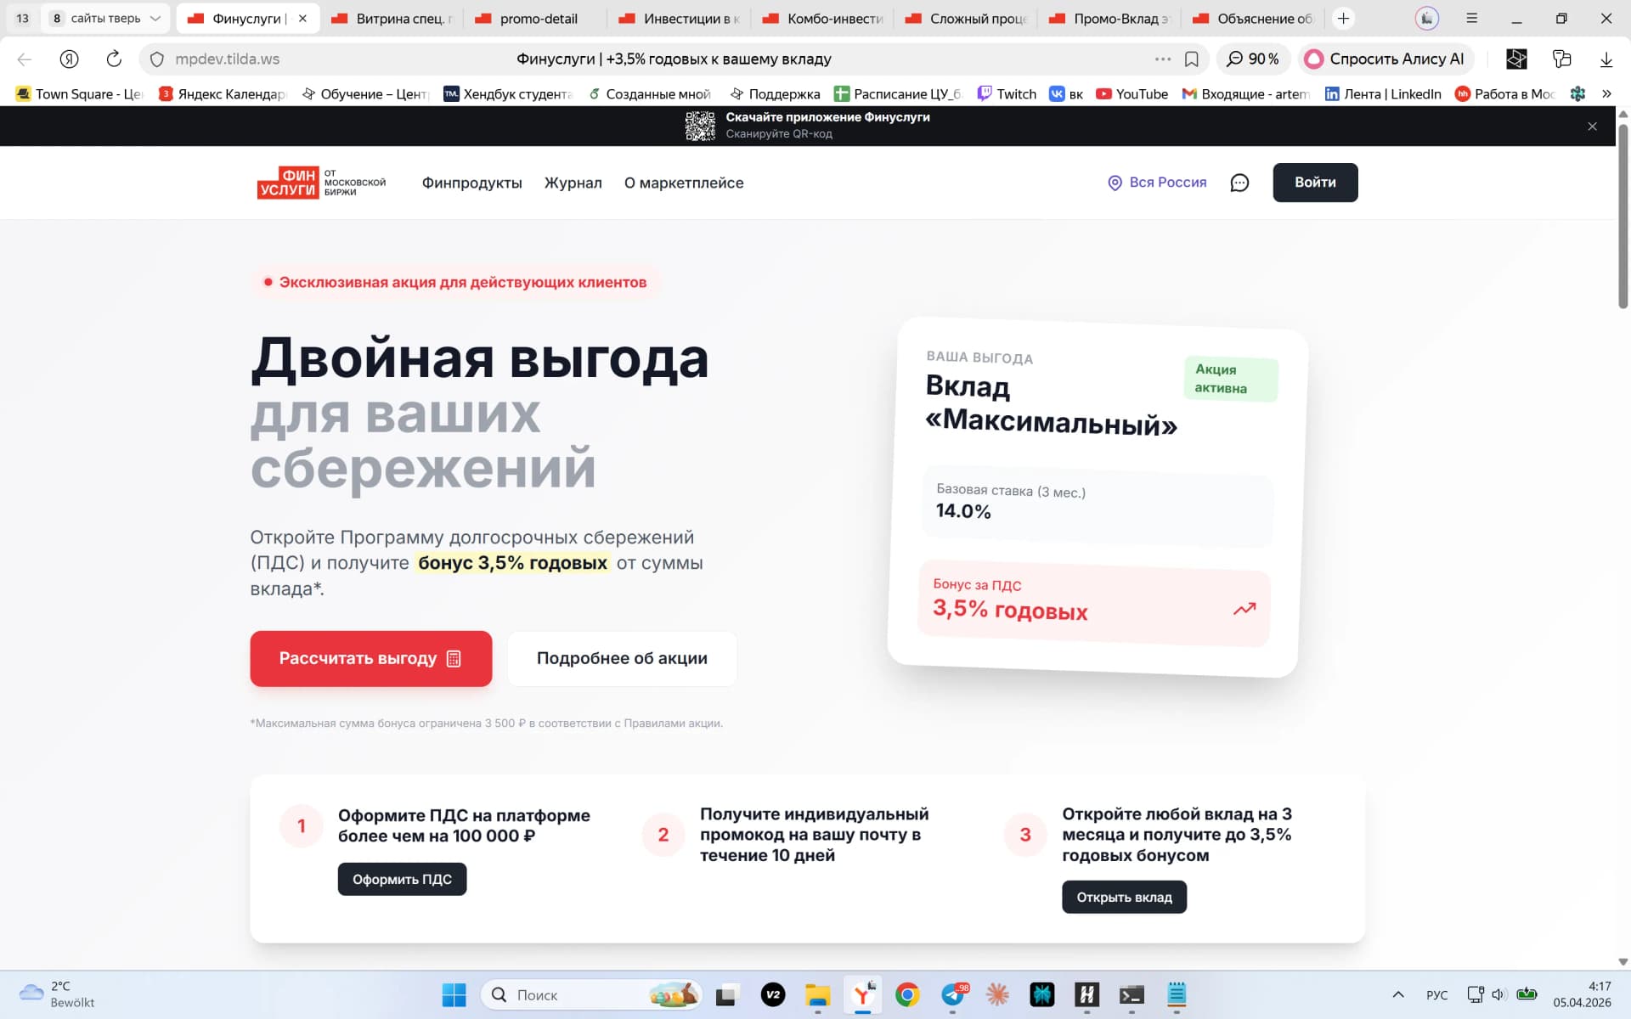
Task: Click Акция активна badge
Action: (1231, 379)
